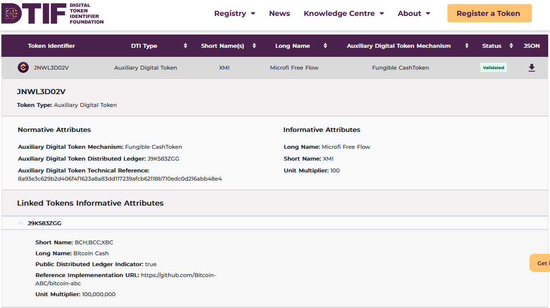Click Linked Tokens Informative Attributes heading
Screen dimensions: 550x308
pyautogui.click(x=90, y=203)
